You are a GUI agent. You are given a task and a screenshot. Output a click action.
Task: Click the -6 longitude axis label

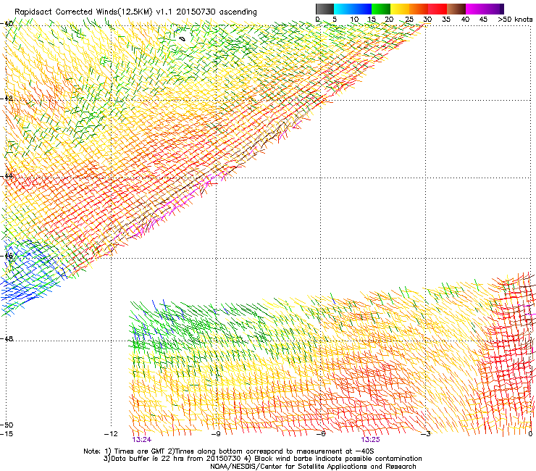[x=320, y=434]
